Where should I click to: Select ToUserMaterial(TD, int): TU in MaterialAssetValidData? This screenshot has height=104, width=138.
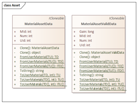click(100, 80)
